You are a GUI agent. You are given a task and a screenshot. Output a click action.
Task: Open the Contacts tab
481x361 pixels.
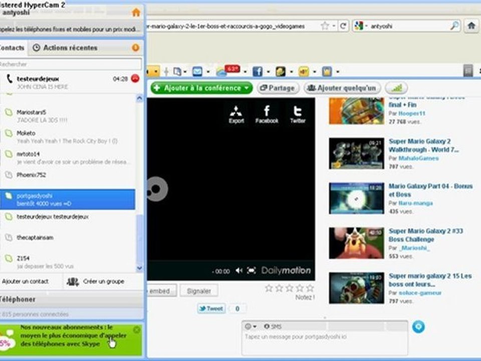point(12,48)
